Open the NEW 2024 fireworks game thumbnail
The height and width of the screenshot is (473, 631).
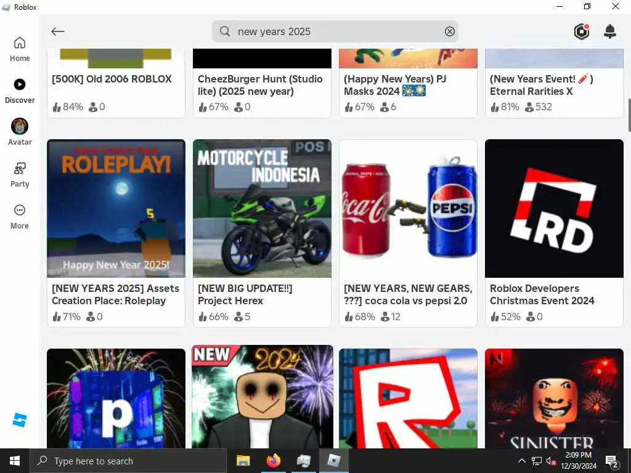click(263, 397)
